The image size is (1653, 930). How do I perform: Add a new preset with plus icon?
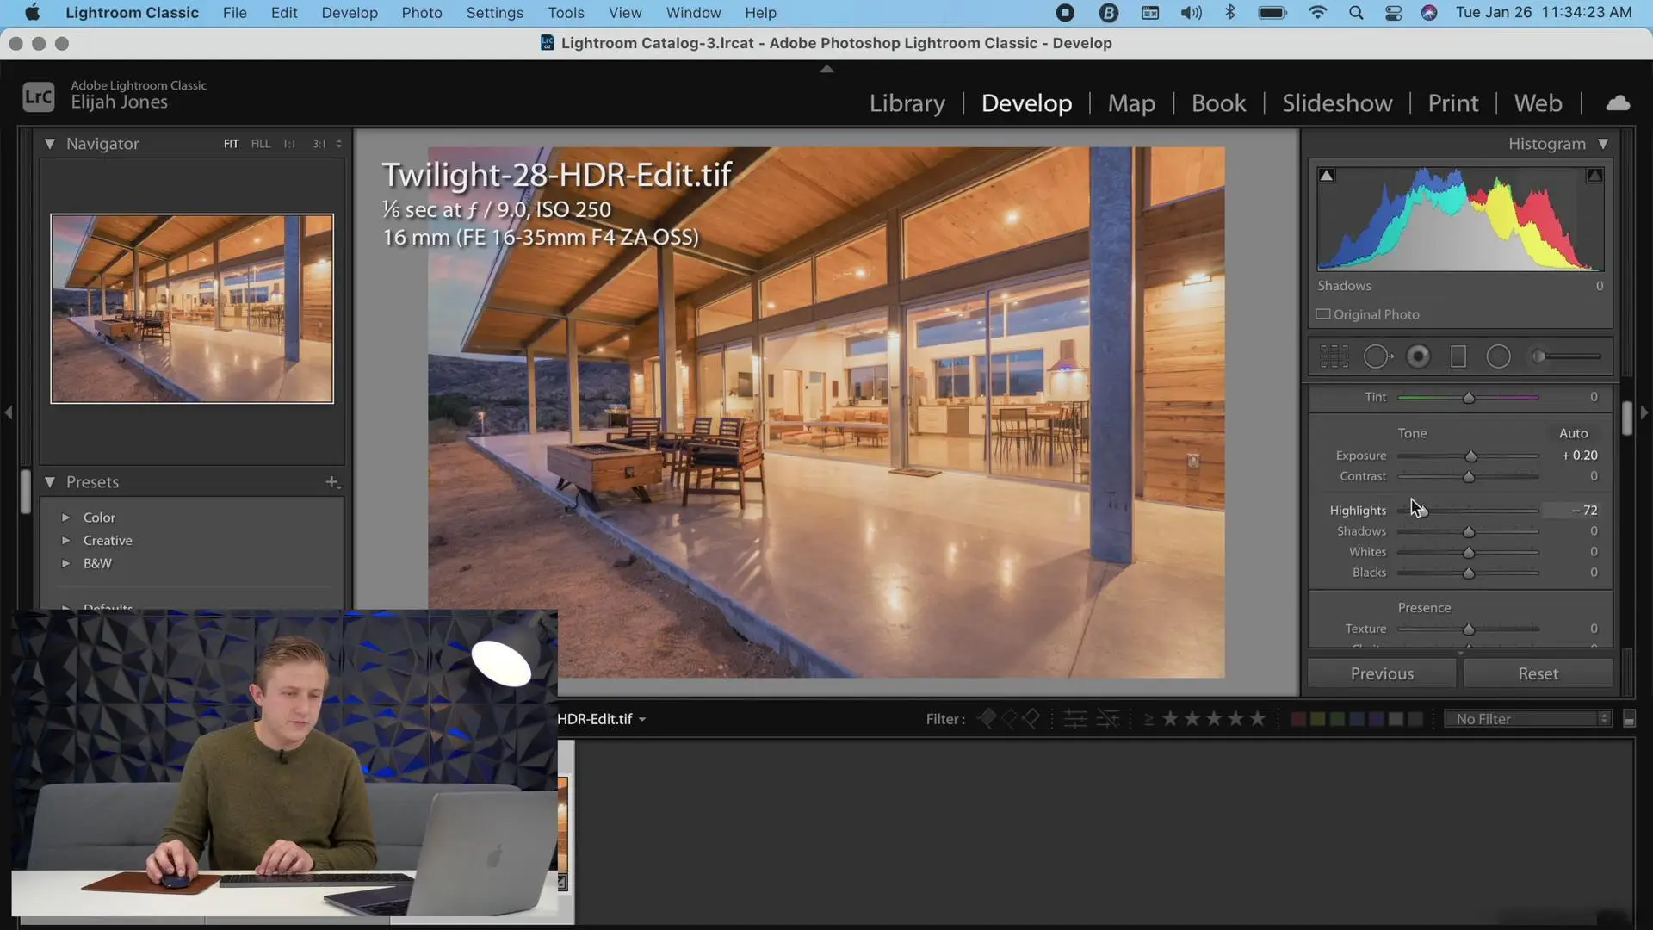(x=332, y=482)
